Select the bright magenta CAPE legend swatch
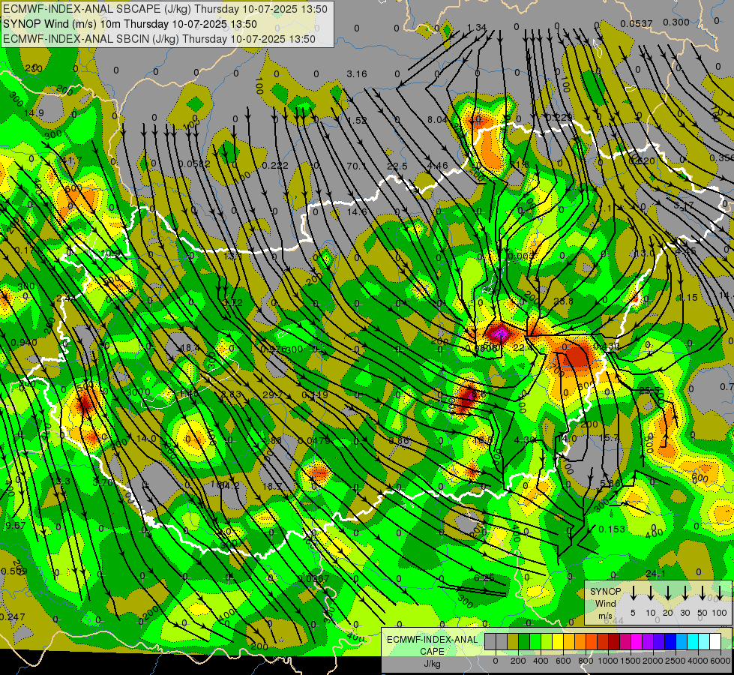The width and height of the screenshot is (734, 675). 637,641
